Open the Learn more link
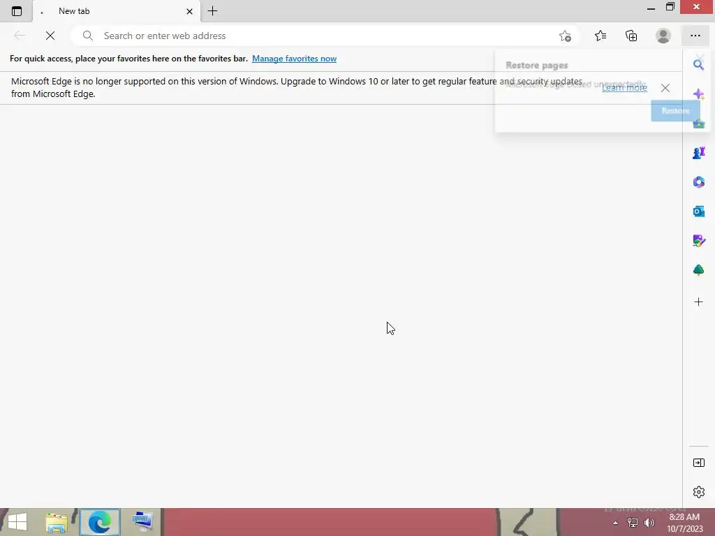This screenshot has height=536, width=715. [x=624, y=87]
